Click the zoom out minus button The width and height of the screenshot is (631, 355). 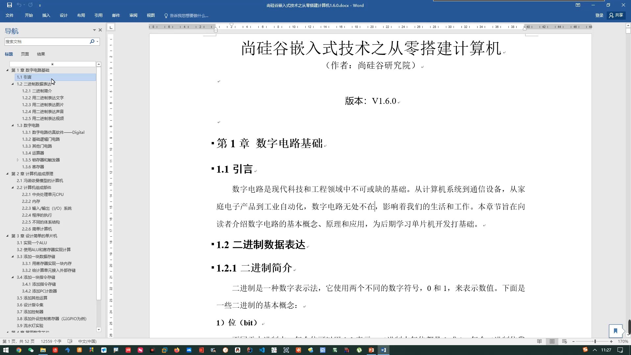click(573, 342)
